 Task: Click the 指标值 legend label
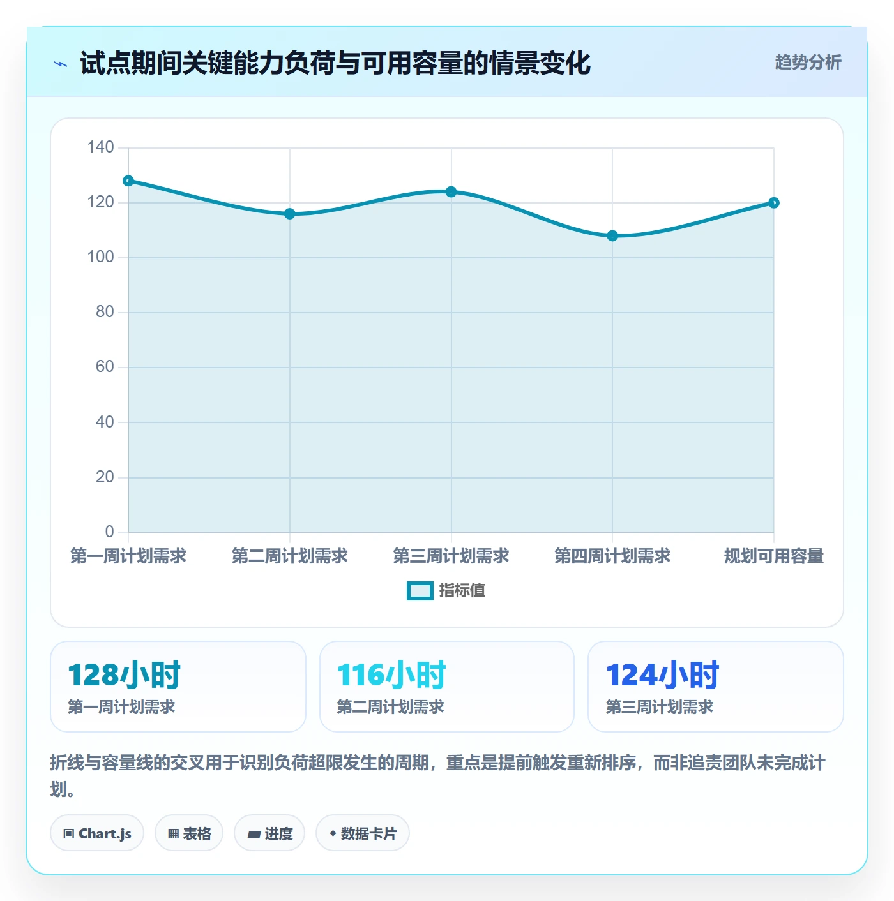tap(462, 591)
